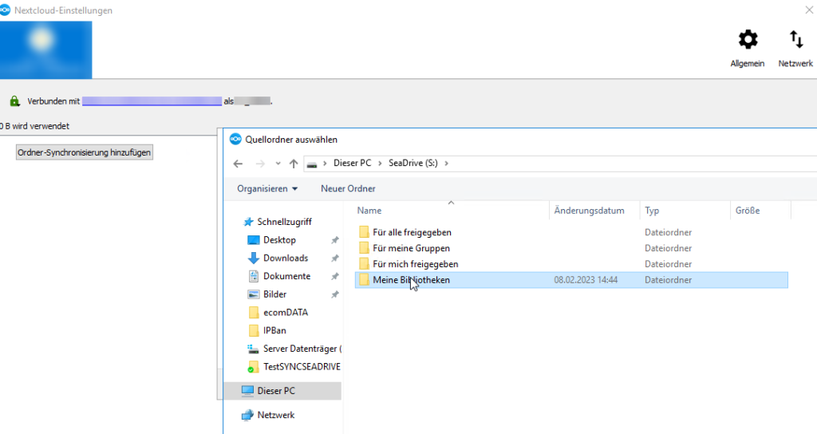The image size is (817, 434).
Task: Open IPBan folder in navigation pane
Action: (x=274, y=330)
